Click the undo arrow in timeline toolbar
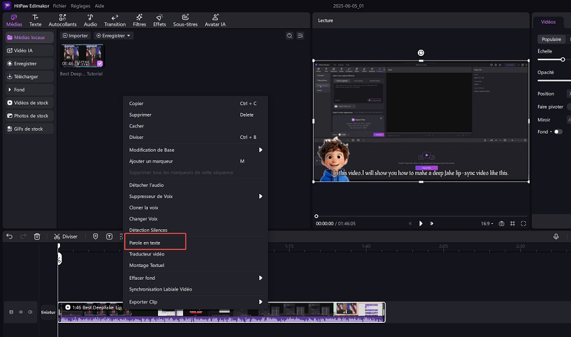 [9, 237]
